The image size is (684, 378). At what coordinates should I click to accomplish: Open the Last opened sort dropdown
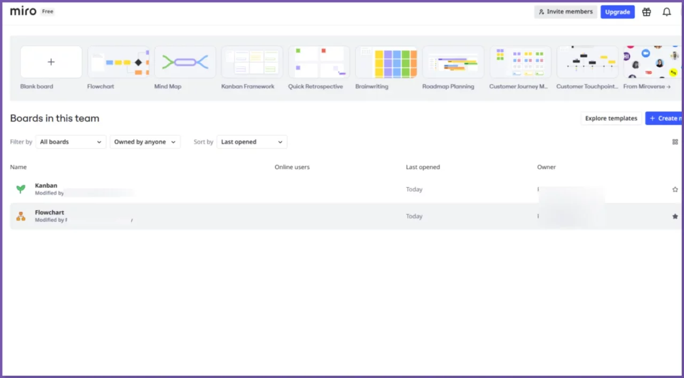[x=252, y=142]
